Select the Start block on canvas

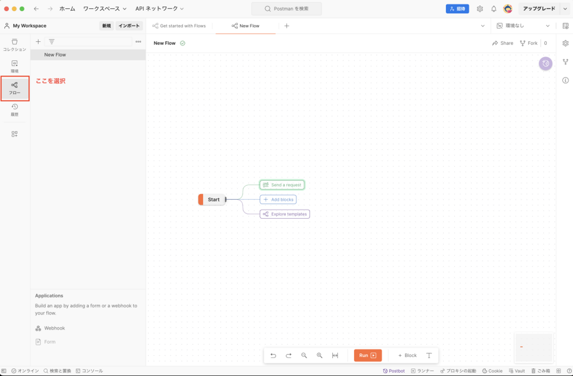pos(212,200)
